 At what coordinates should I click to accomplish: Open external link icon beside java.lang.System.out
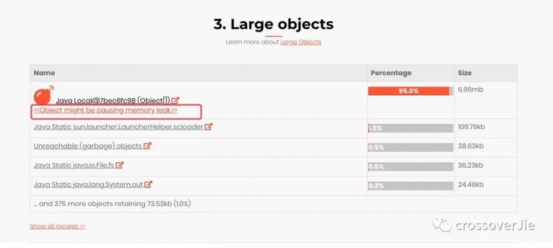[148, 184]
